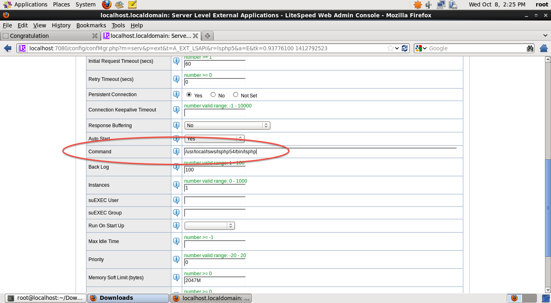Click the Back Log input field
551x303 pixels.
pos(215,170)
